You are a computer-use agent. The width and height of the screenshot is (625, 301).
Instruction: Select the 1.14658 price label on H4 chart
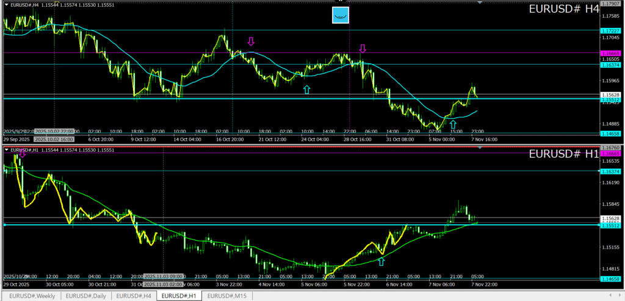(x=610, y=133)
